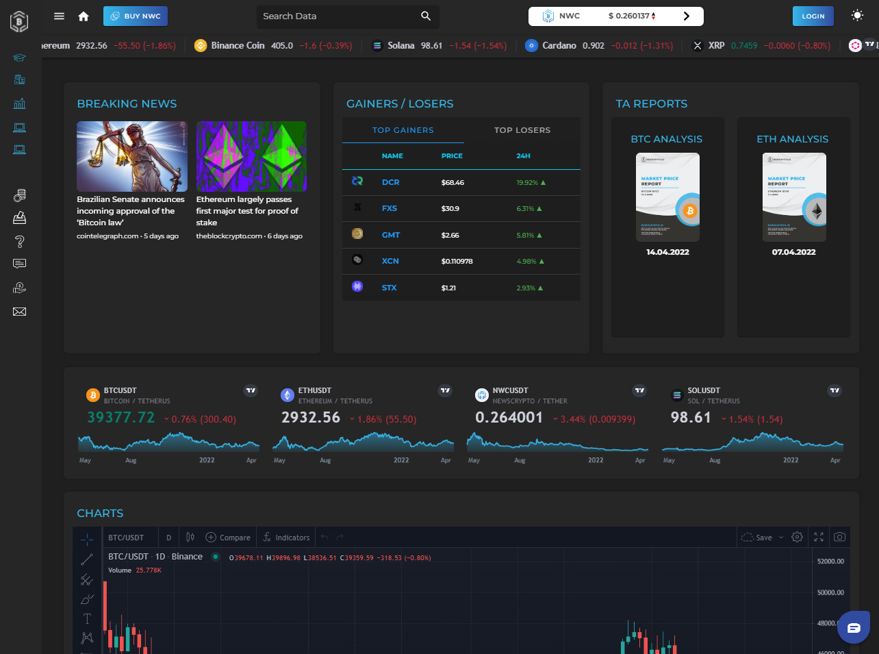
Task: Sort gainers table by Price column
Action: tap(452, 156)
